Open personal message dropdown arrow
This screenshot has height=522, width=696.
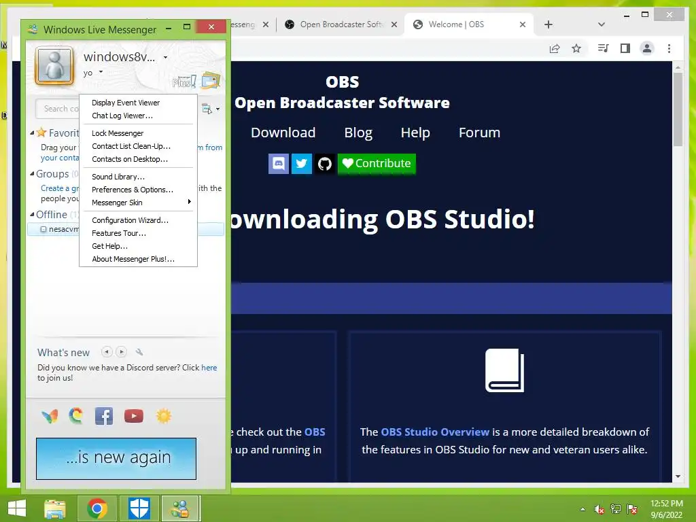pos(101,72)
